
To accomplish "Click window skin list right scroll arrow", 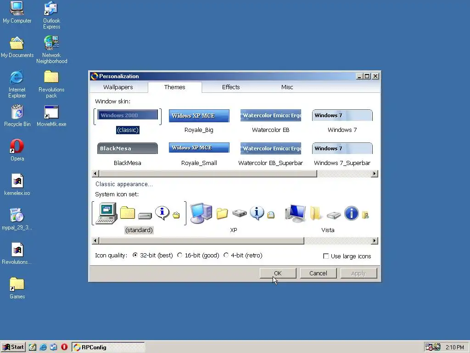I will click(375, 173).
